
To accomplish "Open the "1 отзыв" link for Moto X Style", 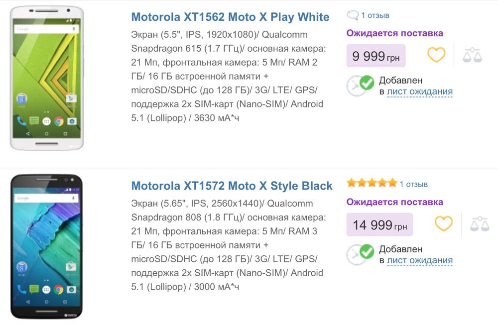I will click(413, 184).
